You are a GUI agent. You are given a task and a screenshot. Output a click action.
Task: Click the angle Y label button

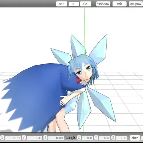[96, 138]
